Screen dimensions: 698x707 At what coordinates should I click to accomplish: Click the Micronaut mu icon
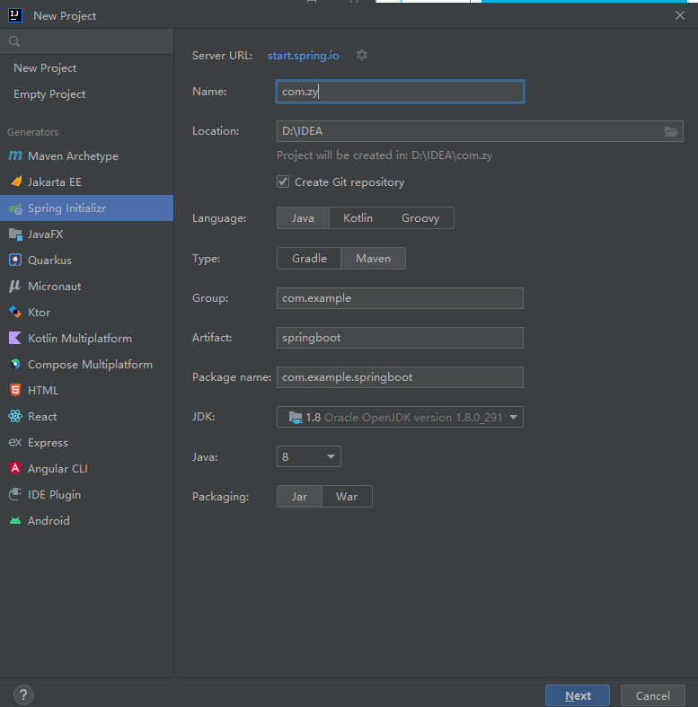(15, 286)
